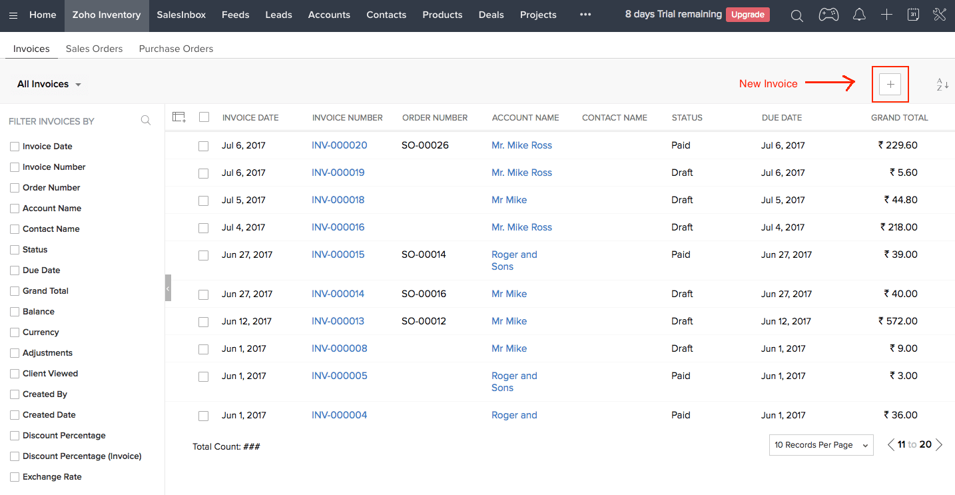Open invoice INV-000016
The width and height of the screenshot is (955, 495).
338,227
